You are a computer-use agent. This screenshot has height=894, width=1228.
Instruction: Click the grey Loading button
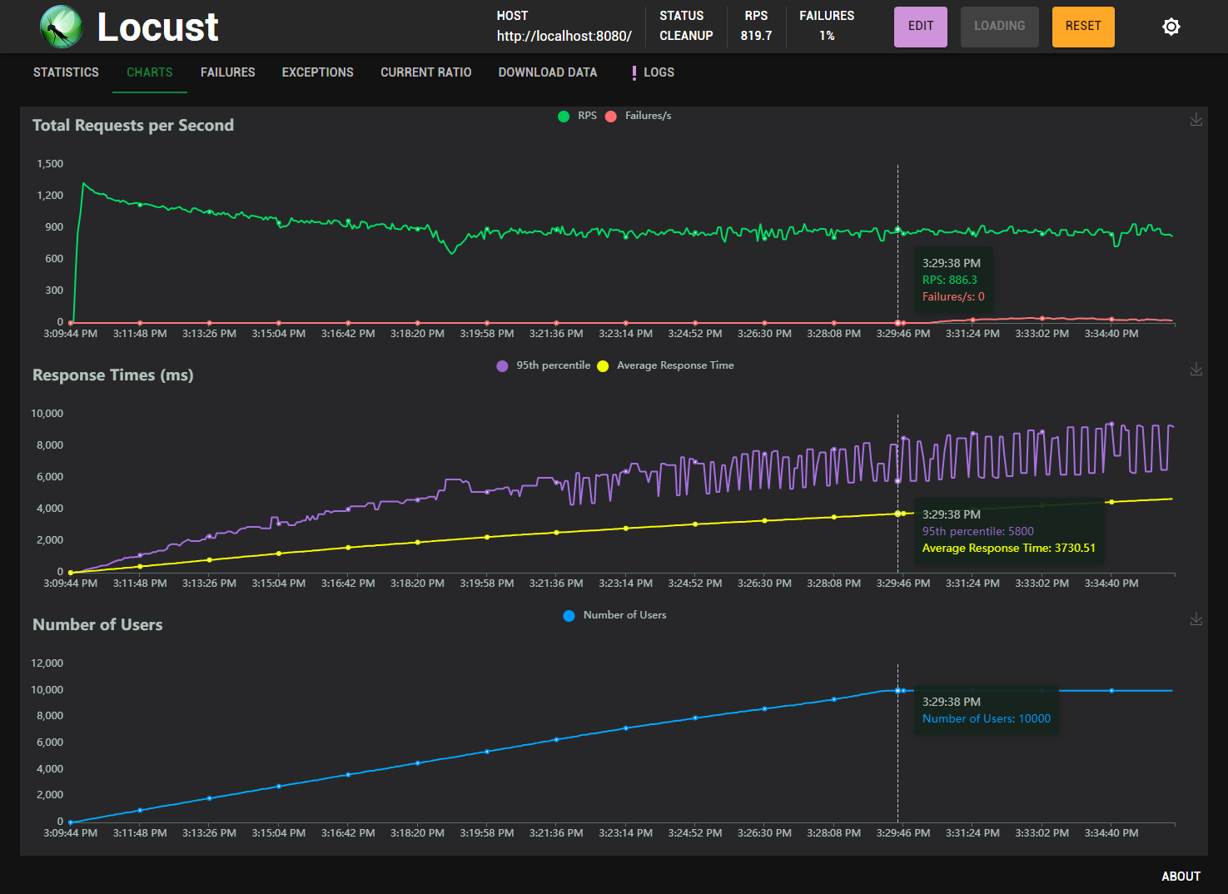coord(999,27)
